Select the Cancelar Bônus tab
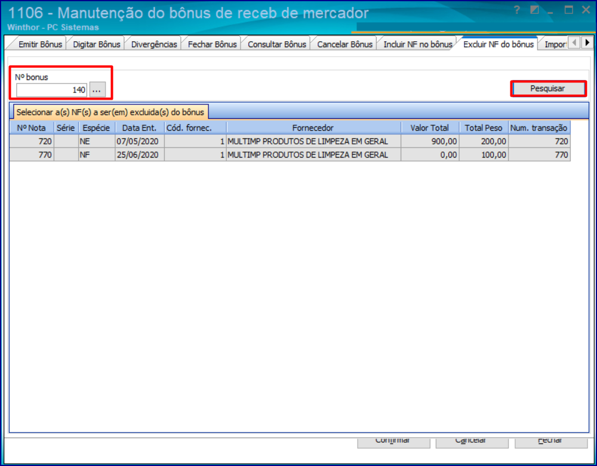 [x=344, y=44]
